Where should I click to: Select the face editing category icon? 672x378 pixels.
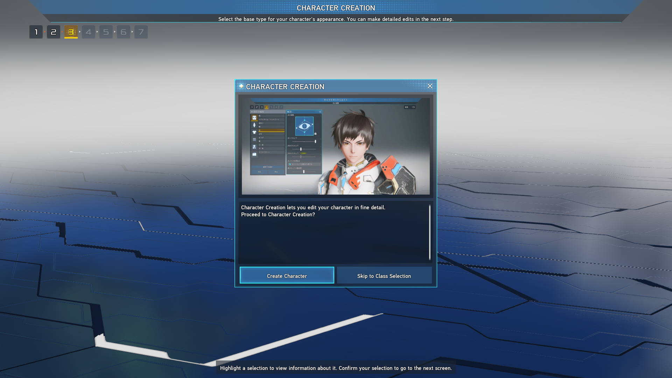(254, 118)
